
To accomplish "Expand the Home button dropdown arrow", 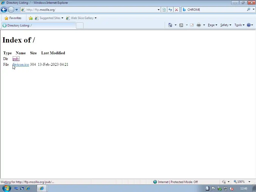I will pos(175,25).
